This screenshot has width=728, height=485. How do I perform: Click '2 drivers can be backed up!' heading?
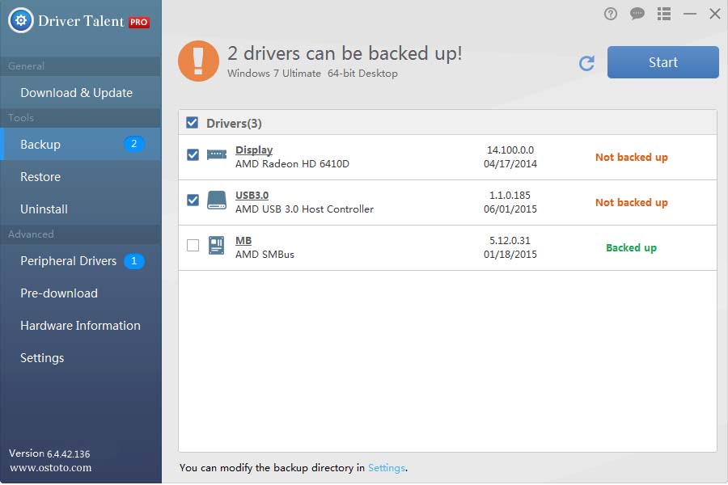tap(345, 54)
